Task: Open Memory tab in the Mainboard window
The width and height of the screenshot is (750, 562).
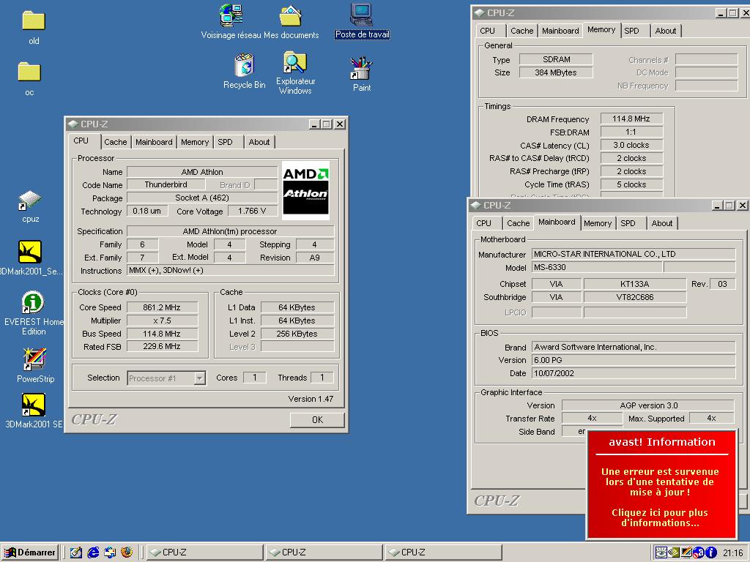Action: click(x=598, y=223)
